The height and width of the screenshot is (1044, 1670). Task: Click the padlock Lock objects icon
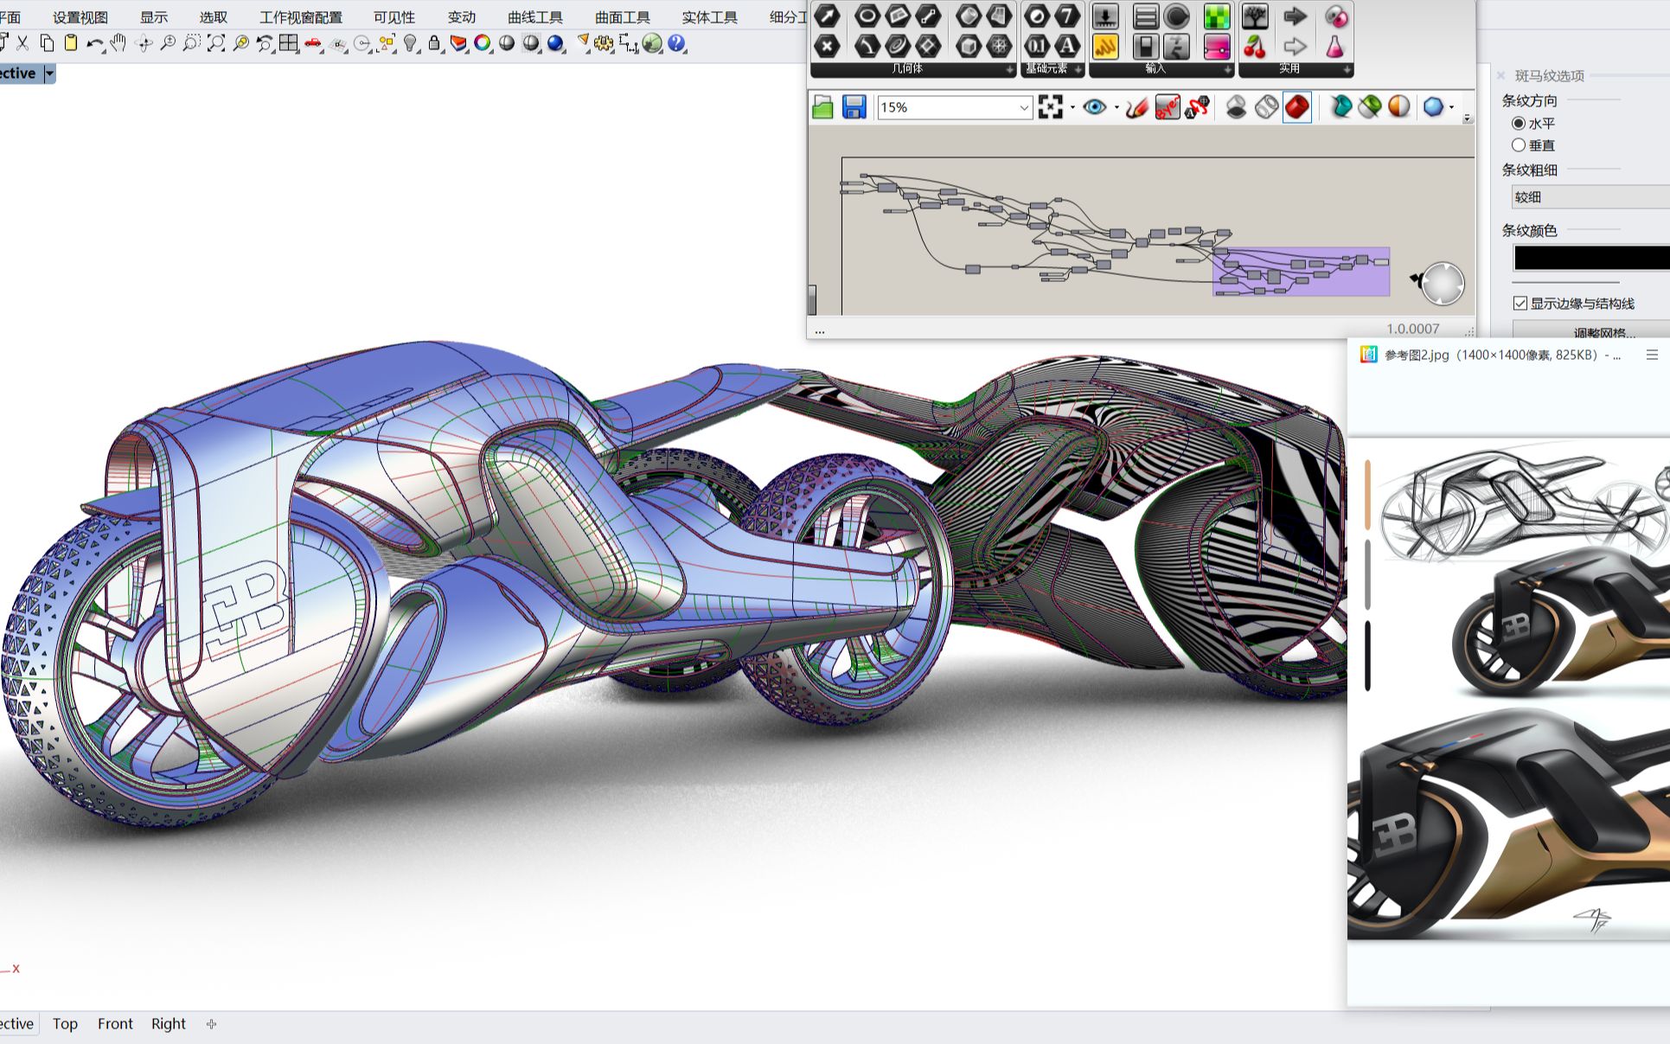click(x=434, y=43)
